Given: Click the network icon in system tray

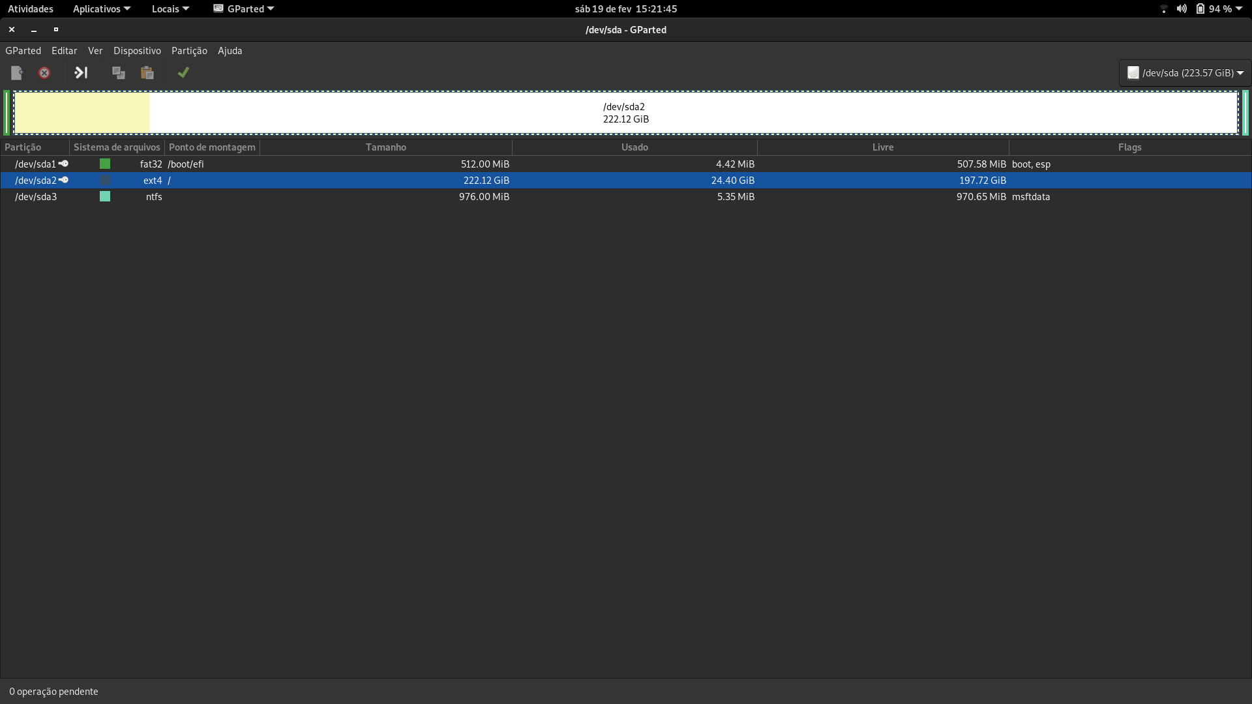Looking at the screenshot, I should (1164, 8).
